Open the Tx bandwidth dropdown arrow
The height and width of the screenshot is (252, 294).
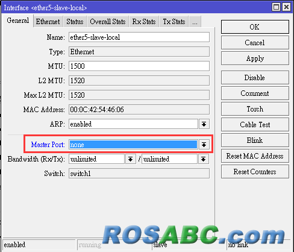coord(204,159)
